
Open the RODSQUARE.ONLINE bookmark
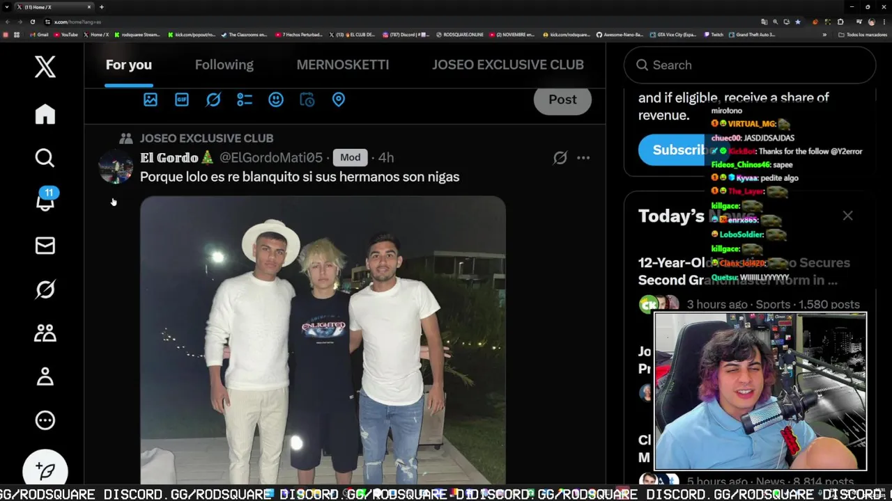coord(459,35)
